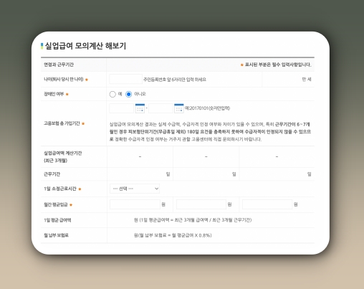Click the 월간 평균임금 label
The height and width of the screenshot is (289, 364).
[56, 204]
